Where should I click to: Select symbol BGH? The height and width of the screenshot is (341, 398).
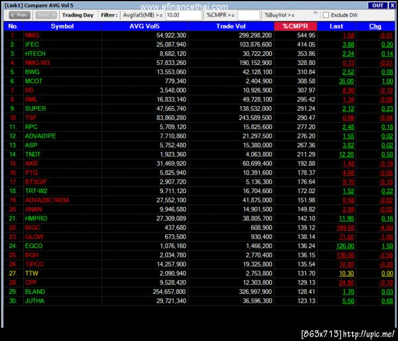tap(32, 255)
